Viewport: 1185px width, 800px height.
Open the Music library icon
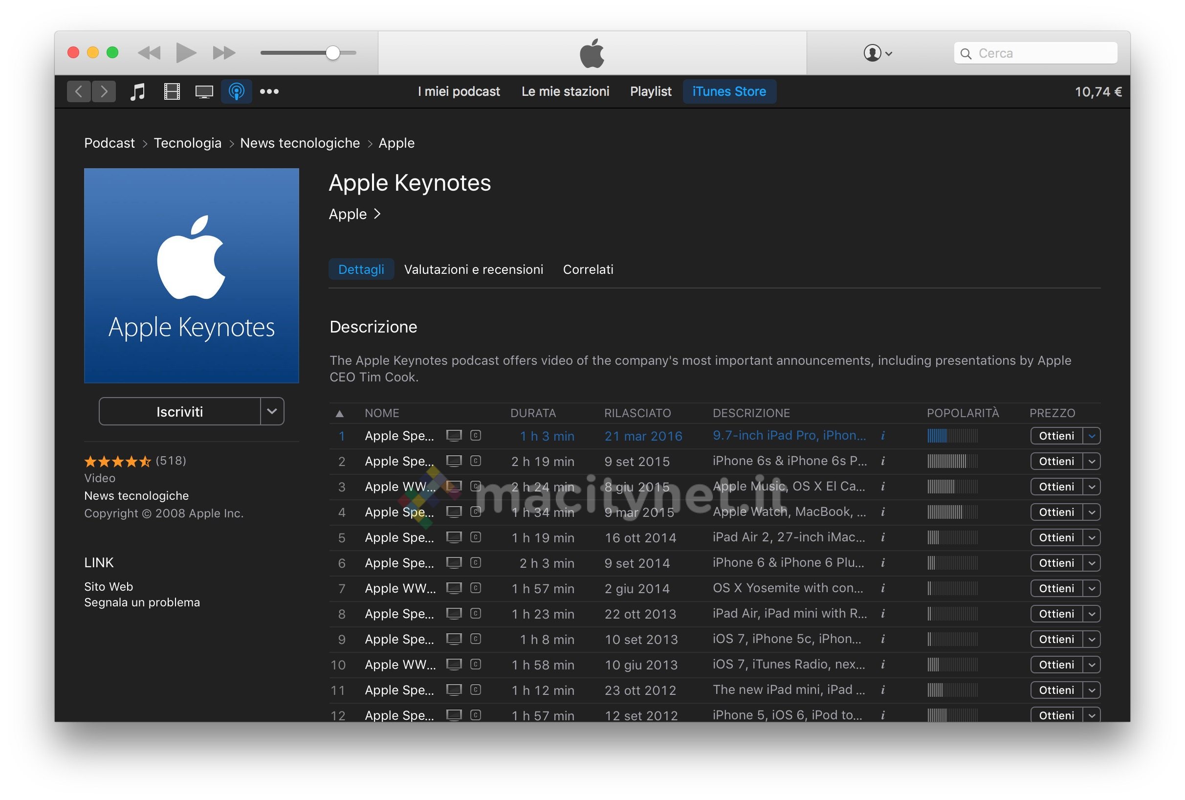click(x=138, y=92)
